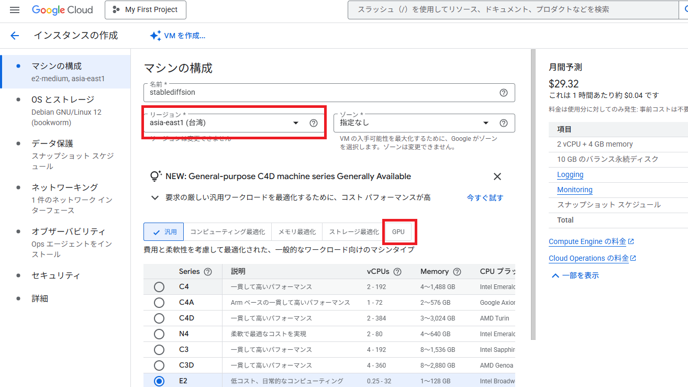Select the C4D series radio button
Screen dimensions: 688x387
pyautogui.click(x=159, y=318)
